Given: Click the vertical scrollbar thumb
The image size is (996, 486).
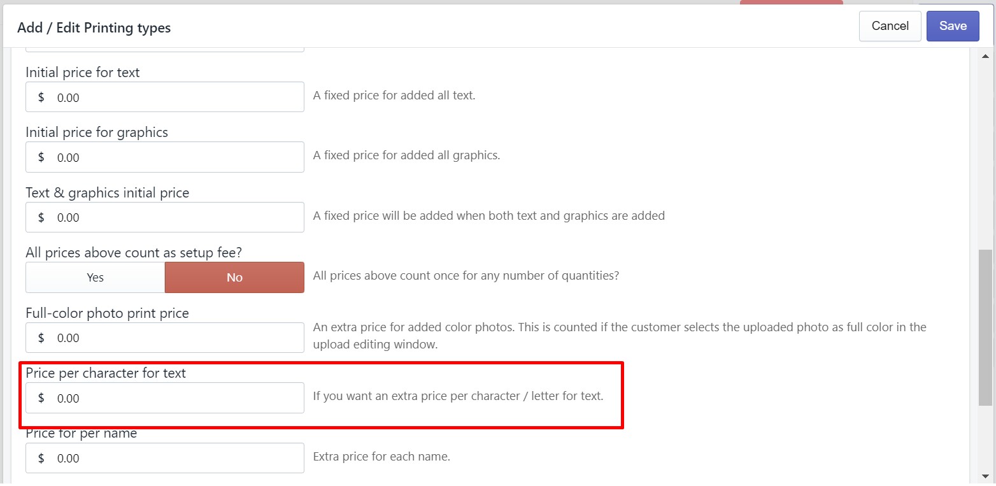Looking at the screenshot, I should (x=985, y=326).
